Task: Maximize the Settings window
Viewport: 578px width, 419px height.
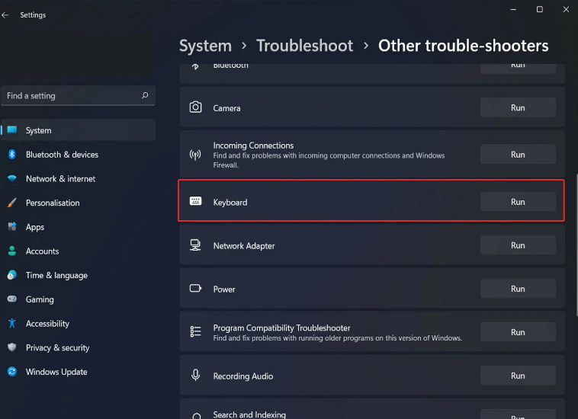Action: (539, 9)
